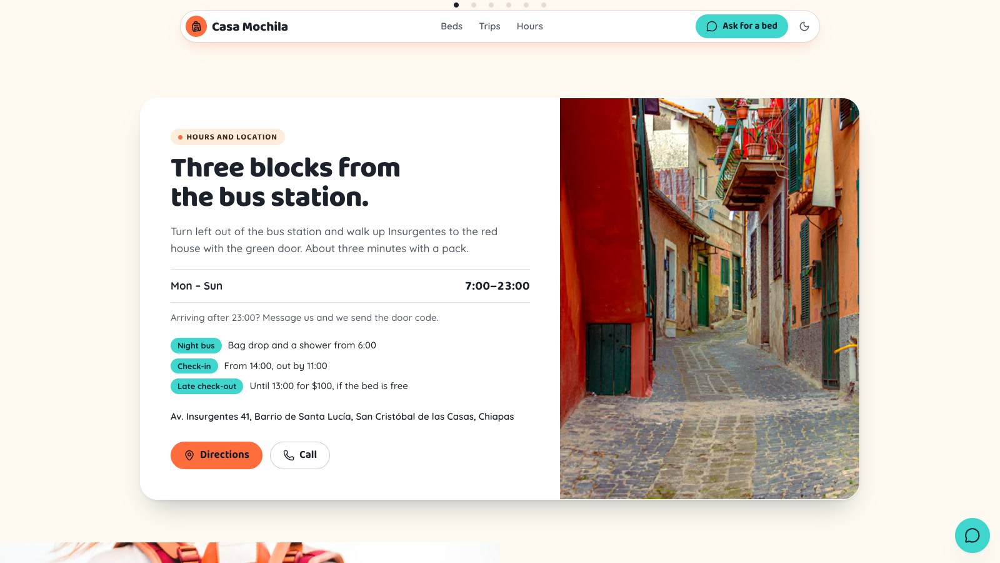Click the Check-in tag
Image resolution: width=1000 pixels, height=563 pixels.
194,366
